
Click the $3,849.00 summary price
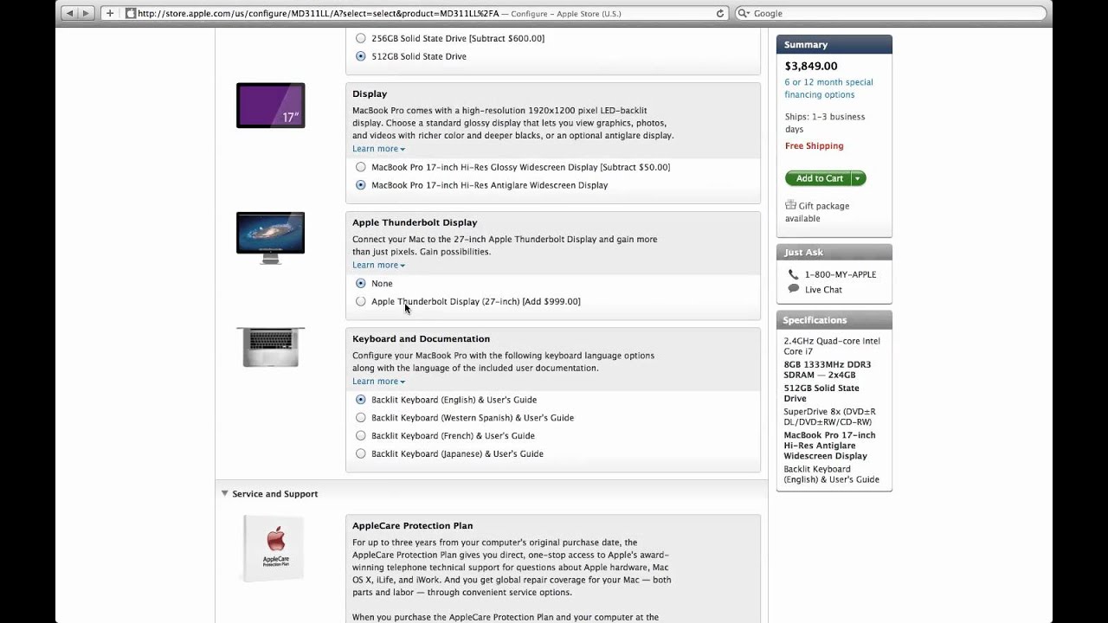[x=811, y=66]
